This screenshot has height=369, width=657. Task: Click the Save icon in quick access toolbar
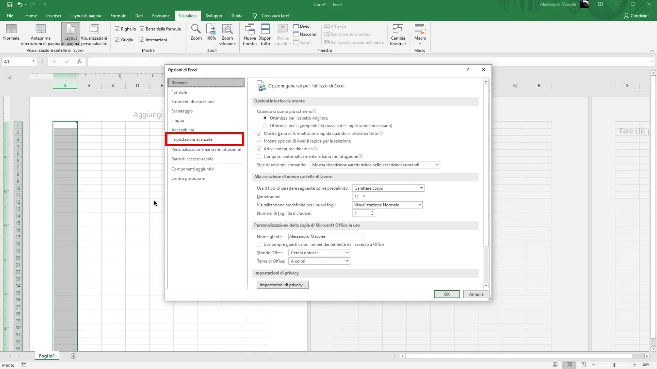point(10,4)
